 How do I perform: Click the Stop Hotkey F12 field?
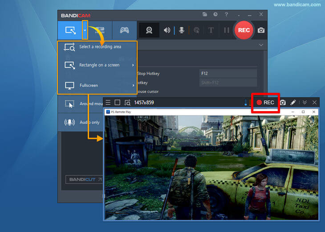[x=228, y=73]
